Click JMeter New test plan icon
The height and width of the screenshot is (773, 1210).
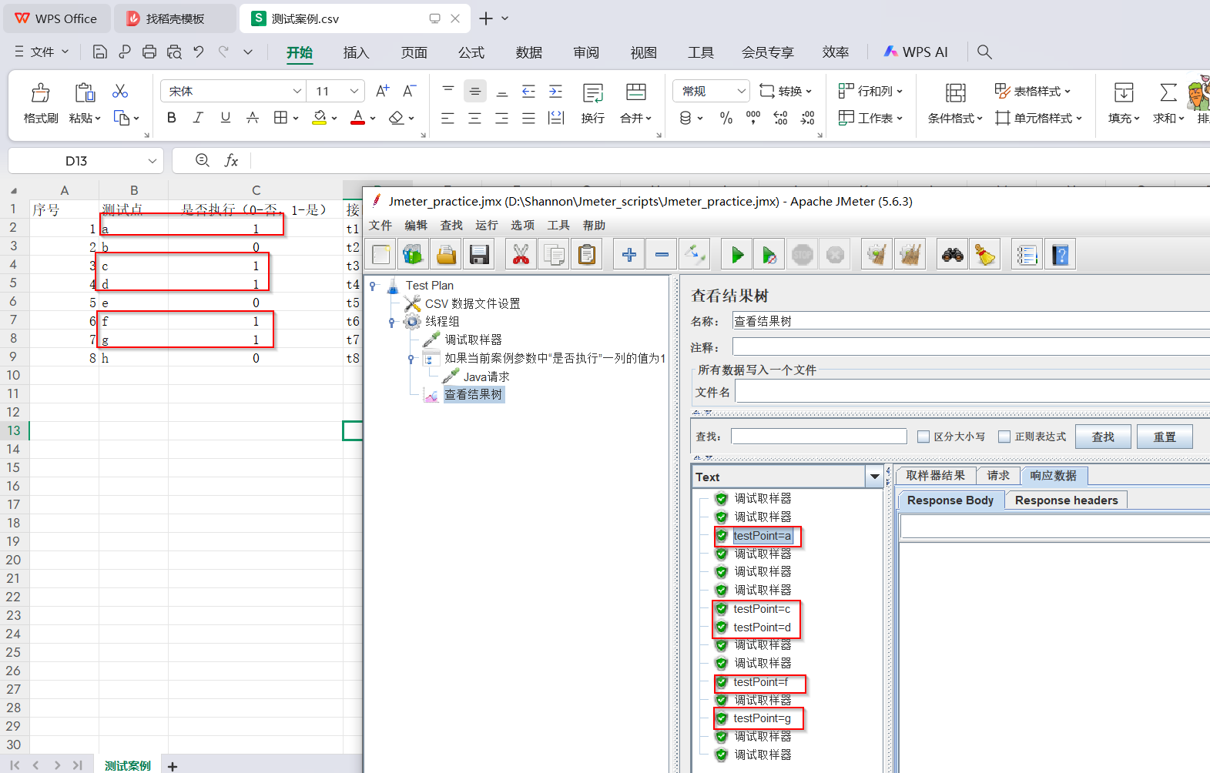pyautogui.click(x=381, y=255)
